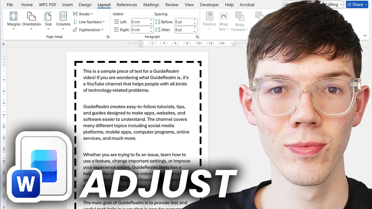Switch to the Help tab
Viewport: 372px width, 209px height.
[229, 5]
